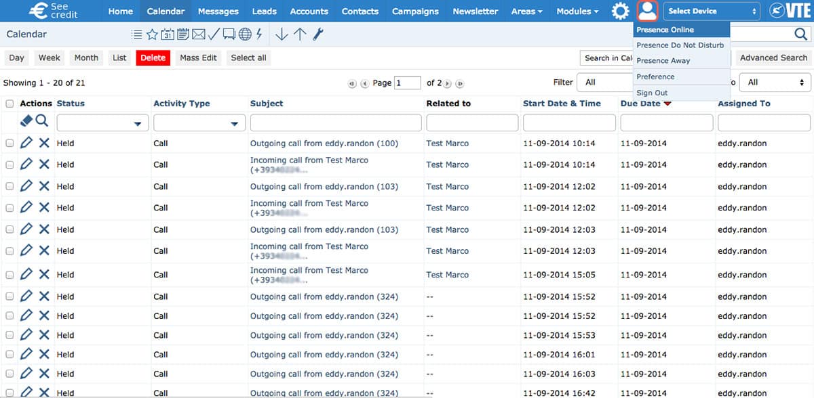Open the Test Marco link in first row

tap(447, 143)
